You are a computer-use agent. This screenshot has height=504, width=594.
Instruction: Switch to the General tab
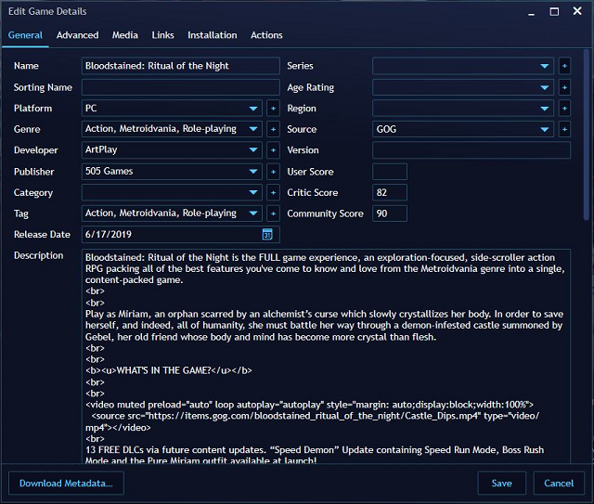click(25, 35)
